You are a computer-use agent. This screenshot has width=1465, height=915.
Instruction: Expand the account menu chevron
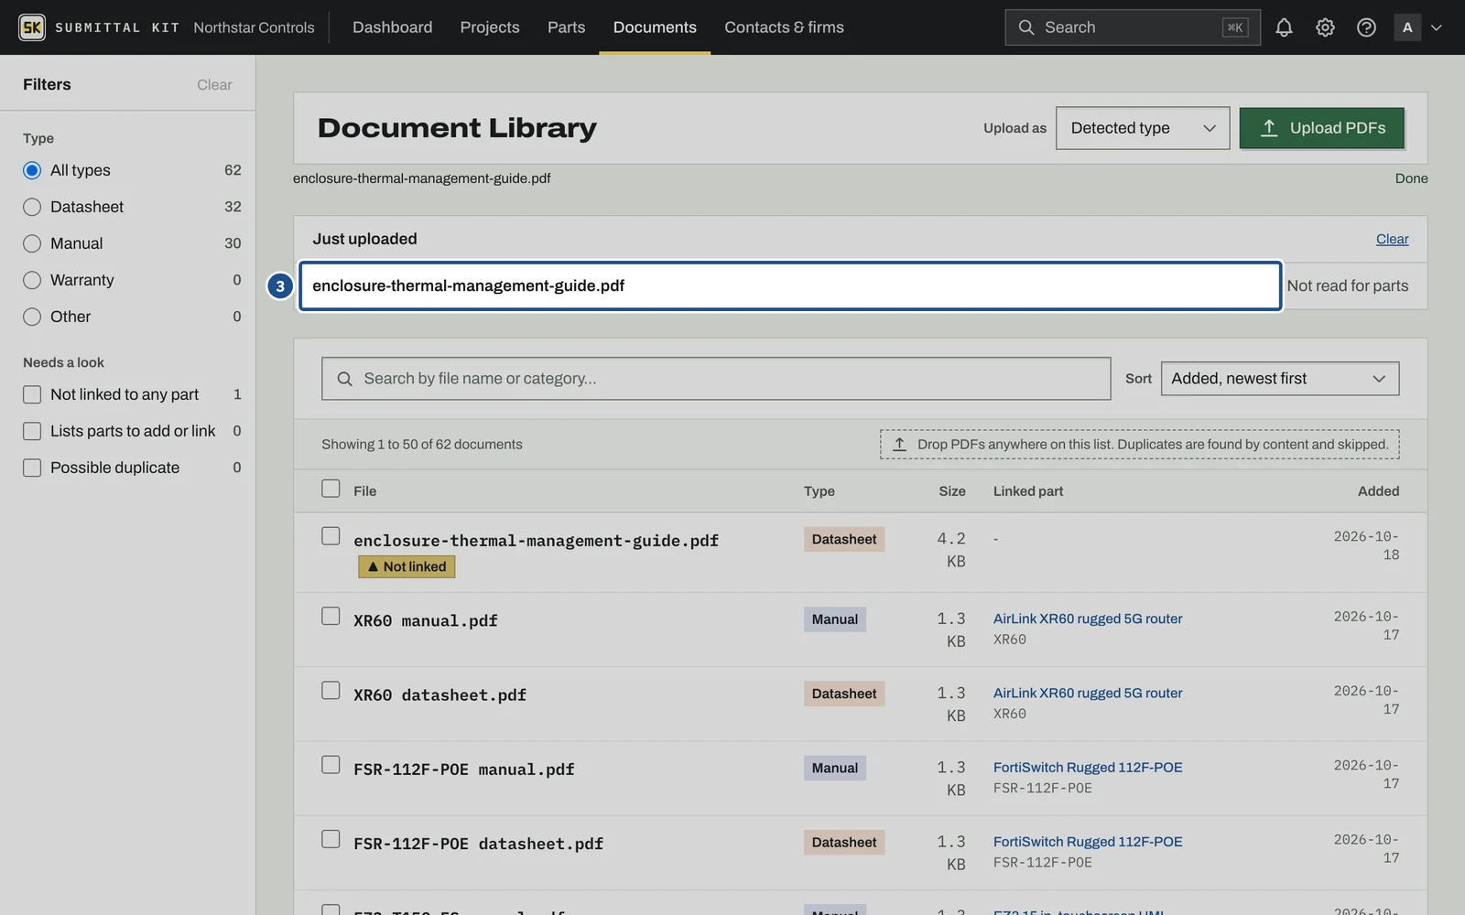pyautogui.click(x=1437, y=27)
